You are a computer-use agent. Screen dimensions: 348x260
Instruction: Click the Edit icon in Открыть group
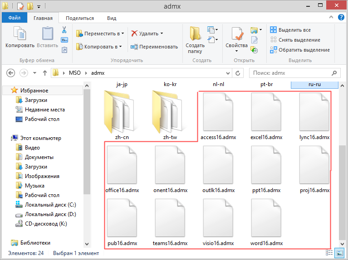pyautogui.click(x=255, y=40)
